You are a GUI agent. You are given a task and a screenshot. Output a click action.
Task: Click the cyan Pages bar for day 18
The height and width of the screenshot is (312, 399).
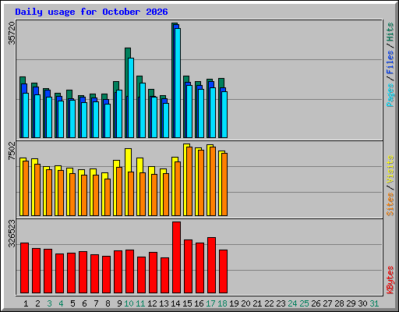click(224, 115)
